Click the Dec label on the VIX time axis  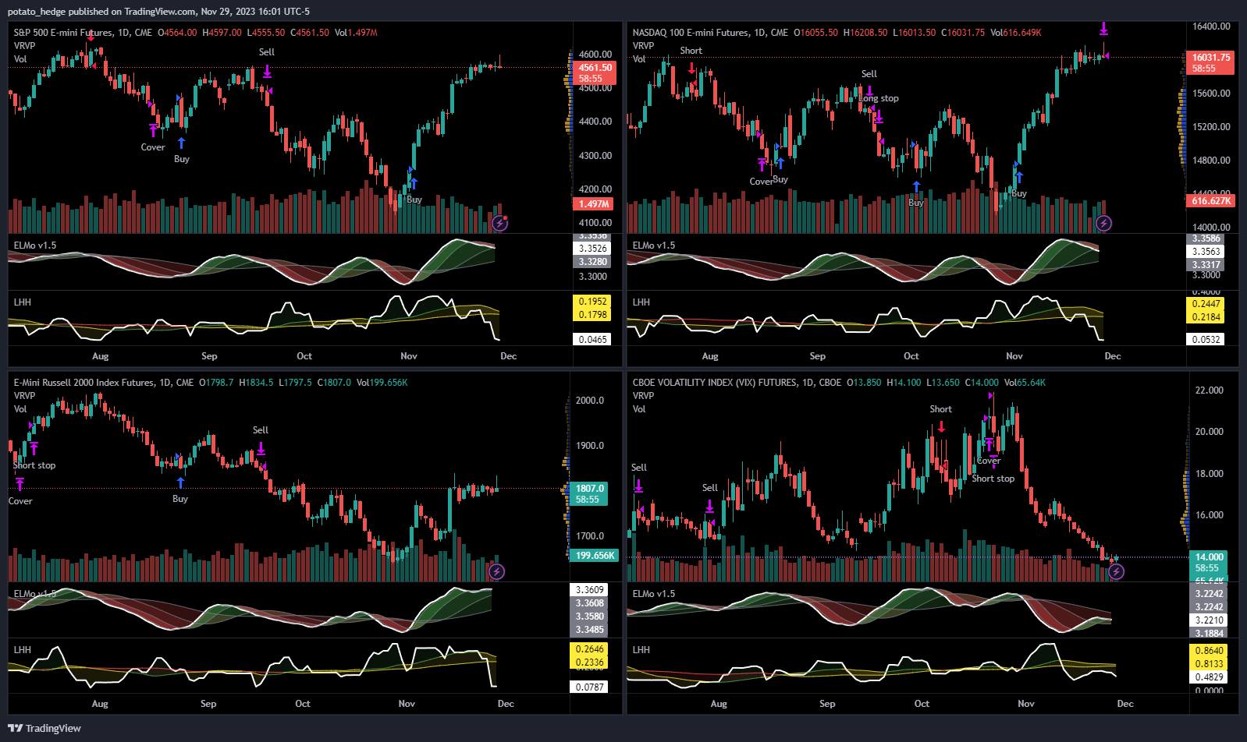pyautogui.click(x=1124, y=704)
